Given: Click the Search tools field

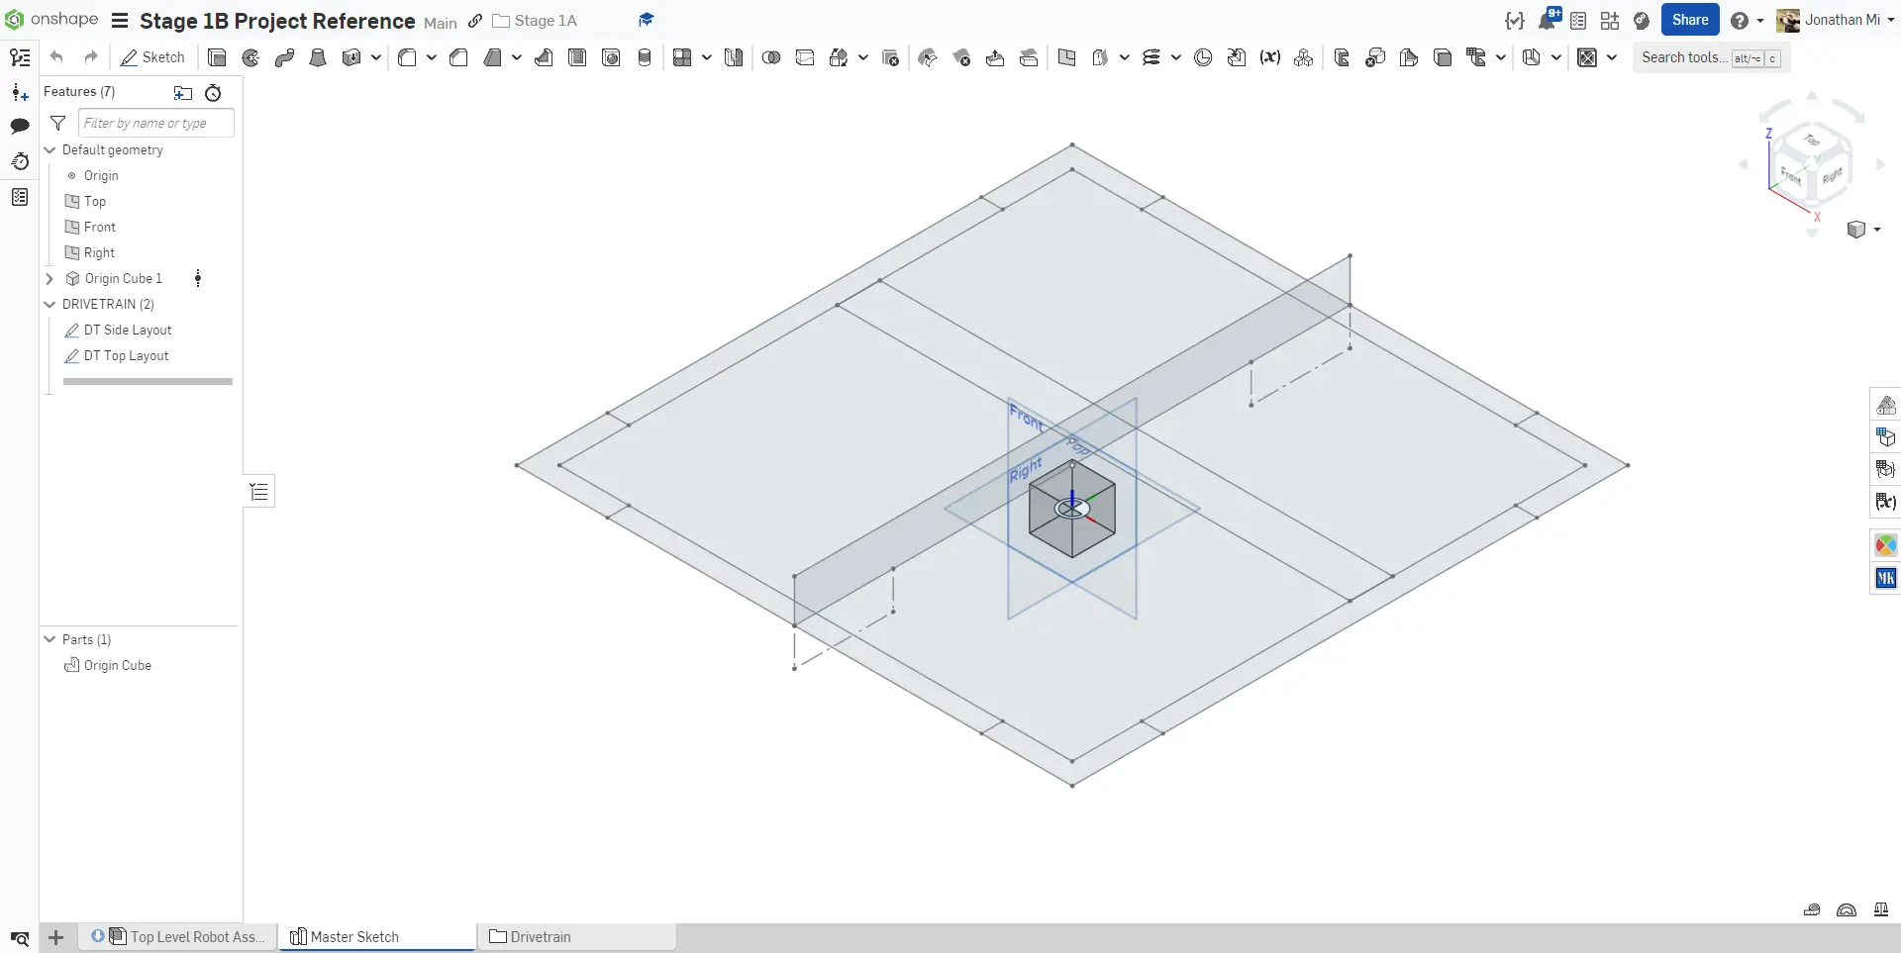Looking at the screenshot, I should point(1683,57).
